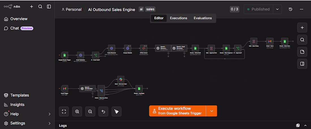The height and width of the screenshot is (129, 311).
Task: Open dropdown arrow next to Published
Action: point(277,9)
